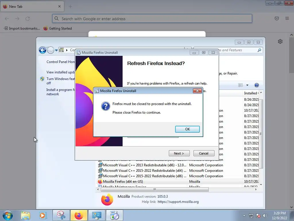Open the Save to Pocket icon in Firefox toolbar

[276, 18]
